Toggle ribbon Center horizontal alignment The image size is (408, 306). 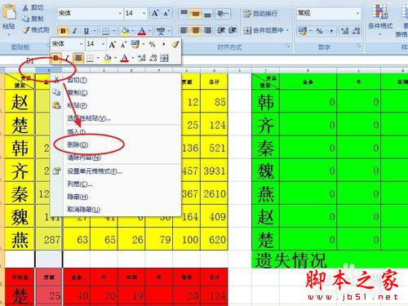[x=196, y=30]
